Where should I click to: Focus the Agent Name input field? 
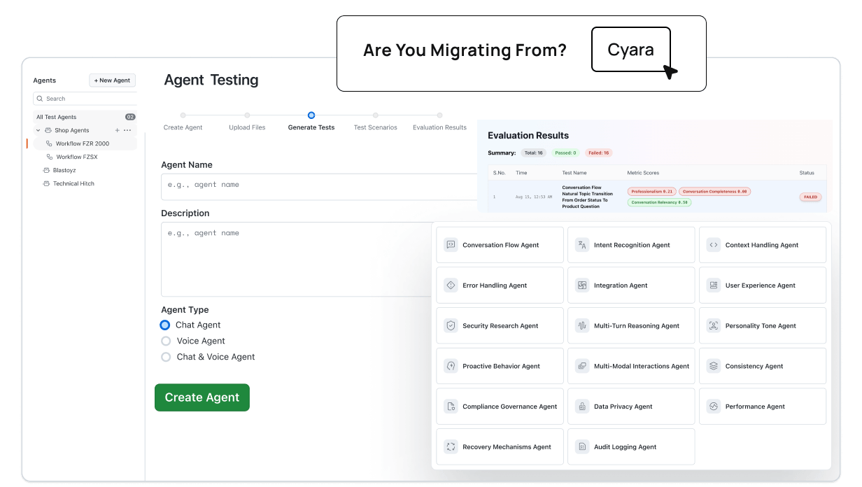(319, 185)
